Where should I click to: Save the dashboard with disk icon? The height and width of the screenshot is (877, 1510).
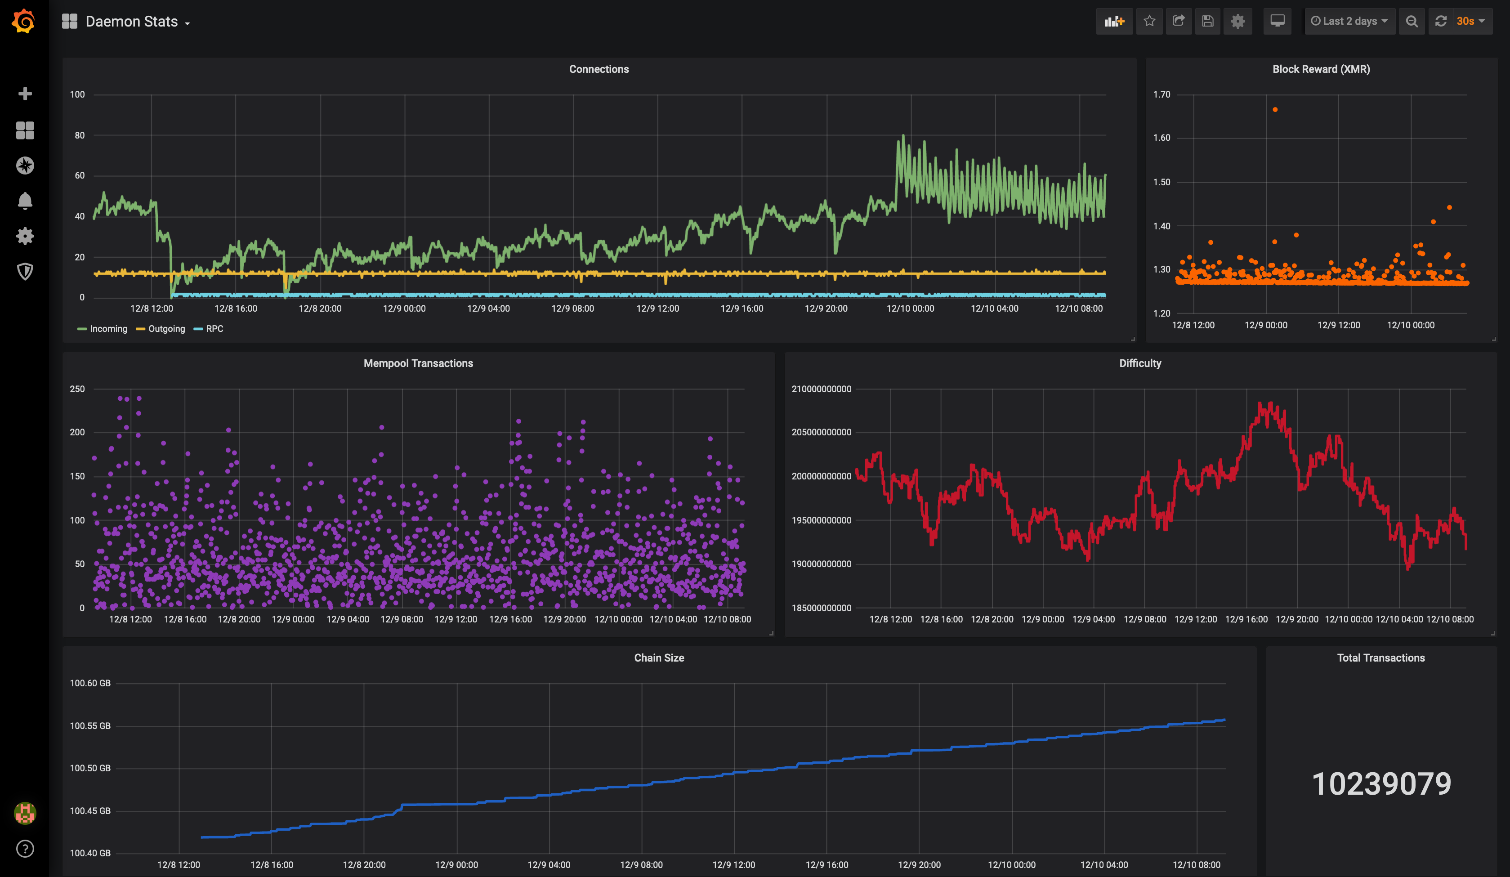1207,22
